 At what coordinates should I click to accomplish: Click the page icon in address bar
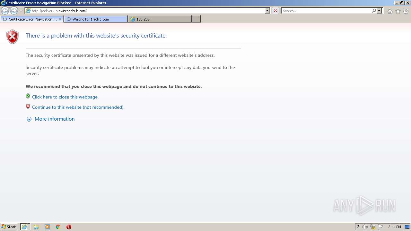28,11
